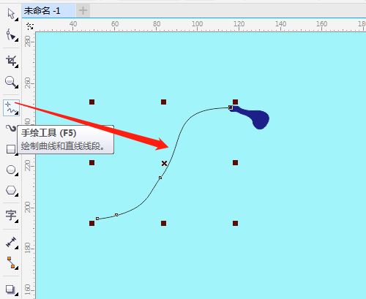Select the Drop Shadow tool
366x299 pixels.
(x=10, y=289)
